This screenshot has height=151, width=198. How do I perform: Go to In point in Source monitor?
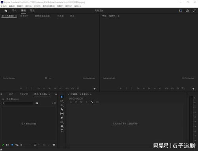[x=39, y=88]
